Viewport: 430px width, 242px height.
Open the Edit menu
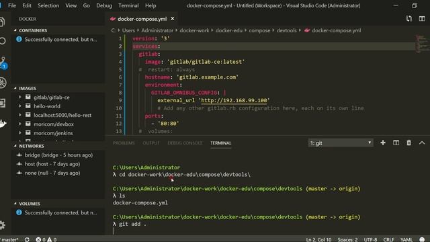(27, 5)
